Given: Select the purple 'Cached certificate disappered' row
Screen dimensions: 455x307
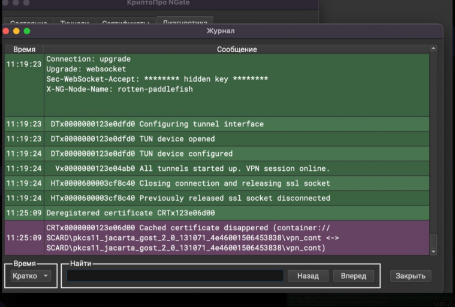Looking at the screenshot, I should coord(217,238).
